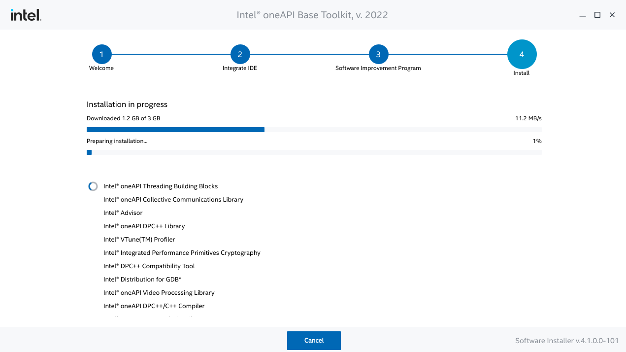Click the download progress bar
This screenshot has width=626, height=352.
click(314, 130)
